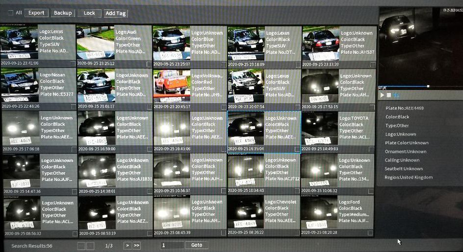The image size is (463, 252).
Task: Go to the next results page
Action: point(127,245)
